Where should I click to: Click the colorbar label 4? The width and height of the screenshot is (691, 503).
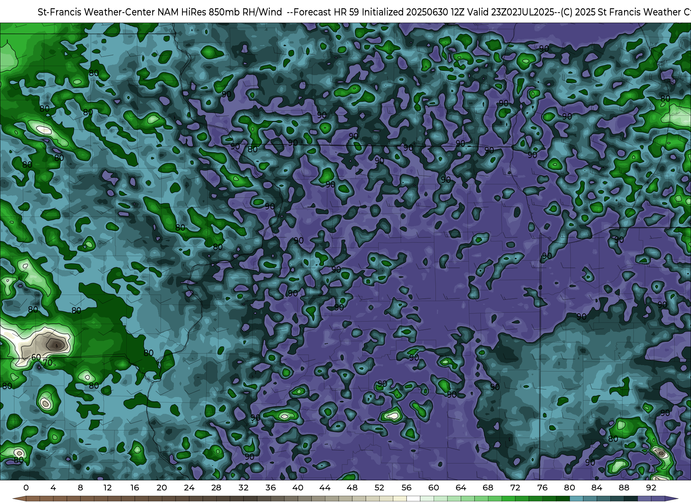click(x=53, y=488)
